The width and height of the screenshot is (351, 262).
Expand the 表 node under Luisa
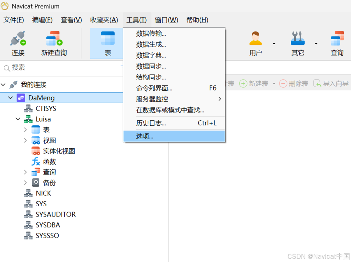[x=26, y=130]
